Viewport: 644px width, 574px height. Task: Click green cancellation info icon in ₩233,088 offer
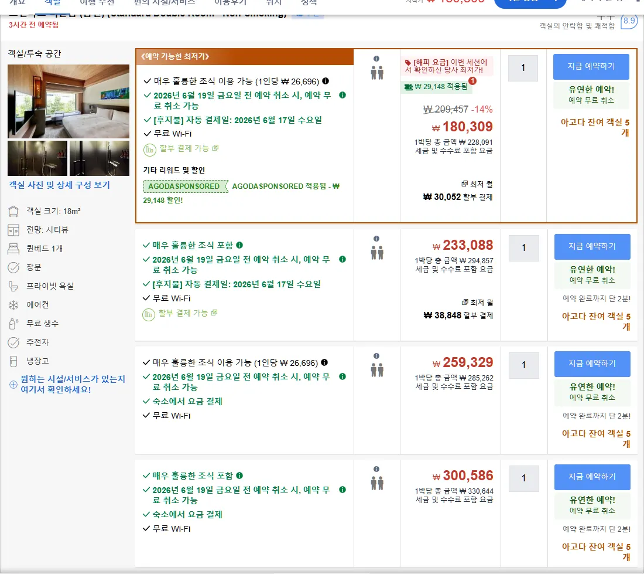tap(342, 259)
